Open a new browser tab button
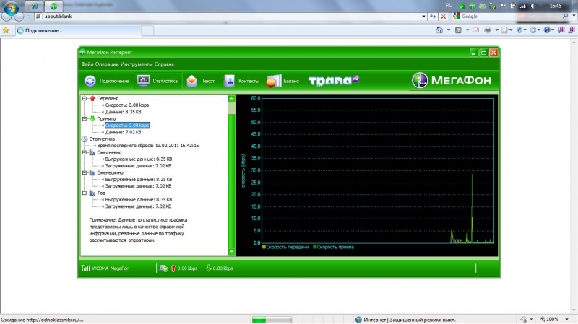Image resolution: width=578 pixels, height=324 pixels. [x=147, y=31]
